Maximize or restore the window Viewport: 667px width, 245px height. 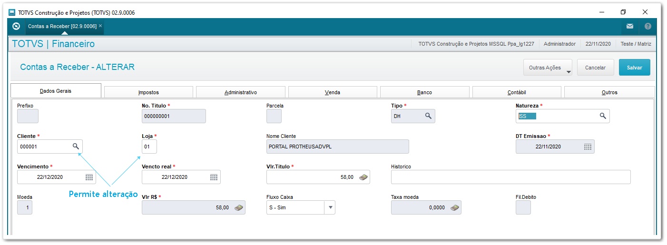point(623,12)
